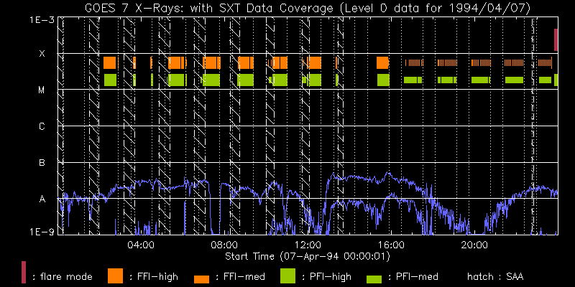This screenshot has height=287, width=575.
Task: Select the A flare class axis label
Action: coord(42,199)
